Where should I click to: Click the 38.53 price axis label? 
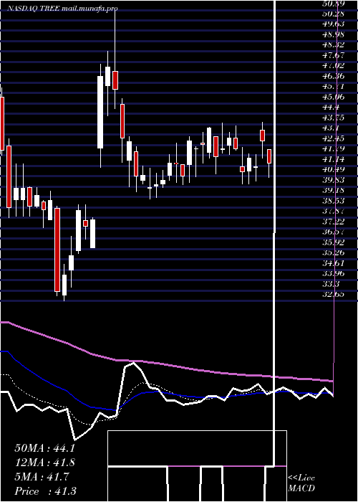334,201
